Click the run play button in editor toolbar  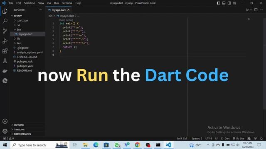[248, 10]
